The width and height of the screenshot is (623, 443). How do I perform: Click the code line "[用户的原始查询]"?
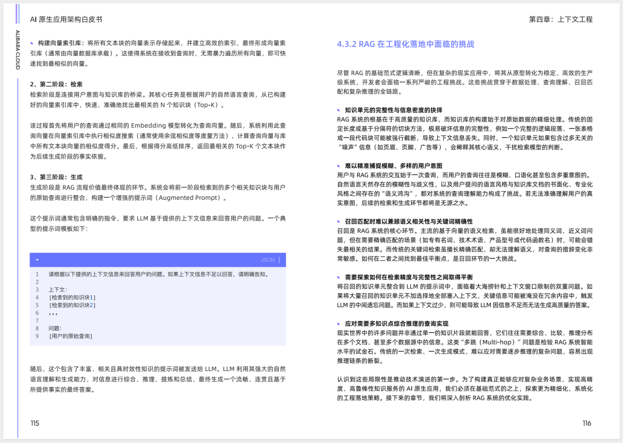click(71, 336)
